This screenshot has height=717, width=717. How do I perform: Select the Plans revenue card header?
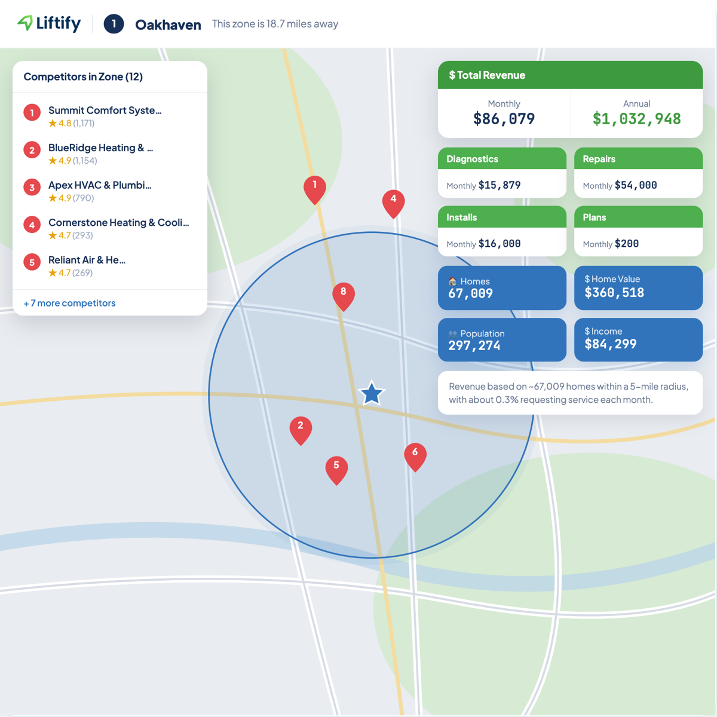tap(638, 217)
